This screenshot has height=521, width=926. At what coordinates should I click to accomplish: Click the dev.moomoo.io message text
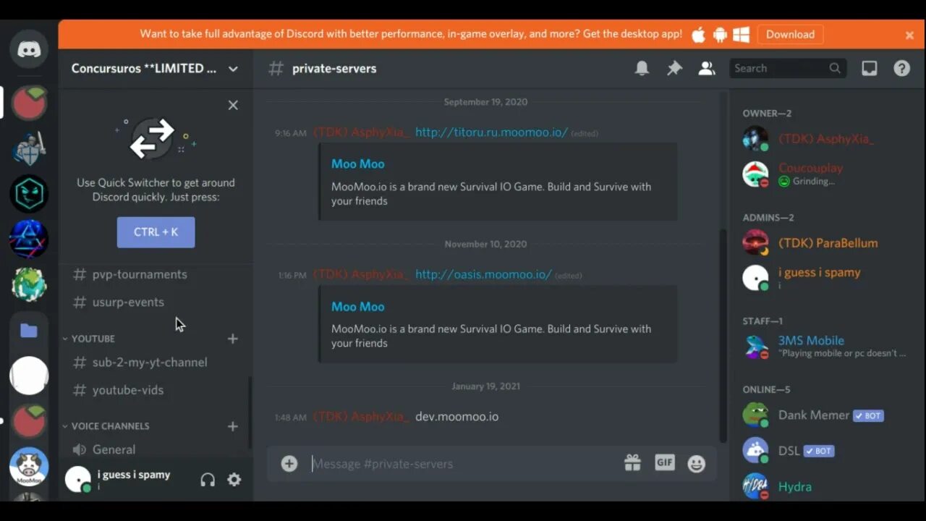[x=456, y=417]
